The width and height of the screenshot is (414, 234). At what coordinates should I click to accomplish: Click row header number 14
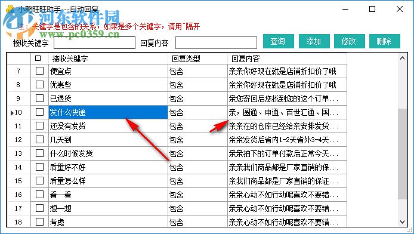coord(18,167)
